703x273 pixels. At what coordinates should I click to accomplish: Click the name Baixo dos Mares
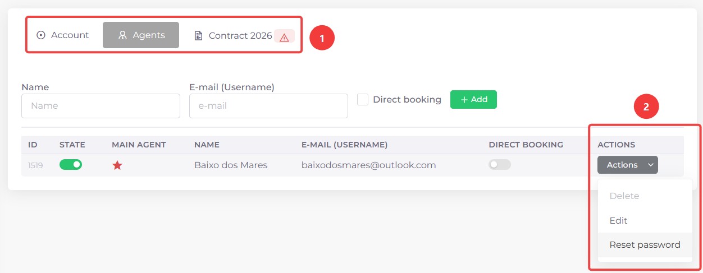(231, 165)
